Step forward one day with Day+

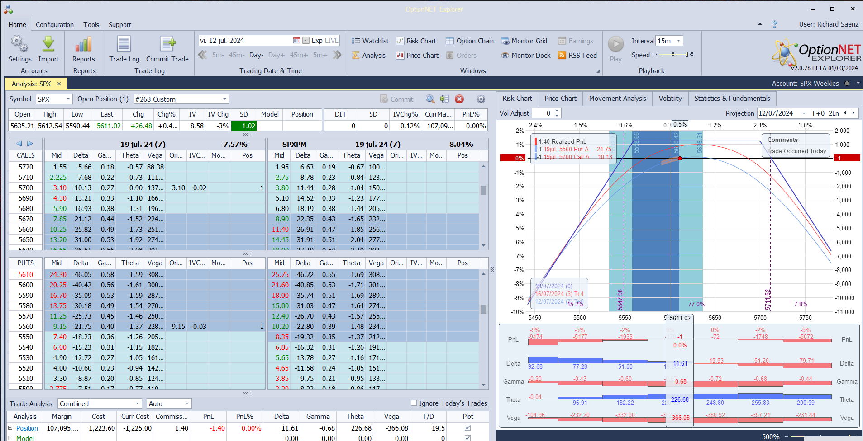coord(276,55)
